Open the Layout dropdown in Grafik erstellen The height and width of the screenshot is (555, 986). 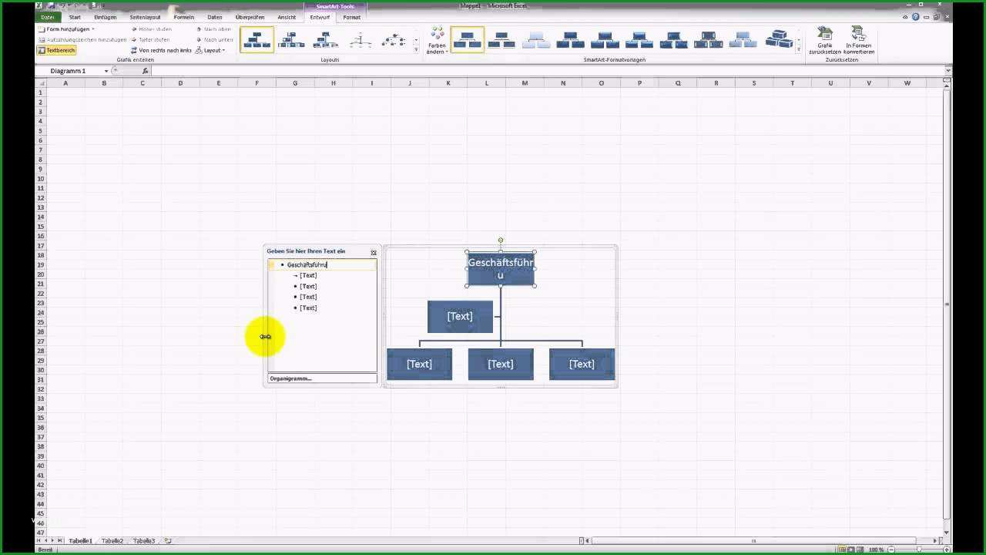coord(210,50)
